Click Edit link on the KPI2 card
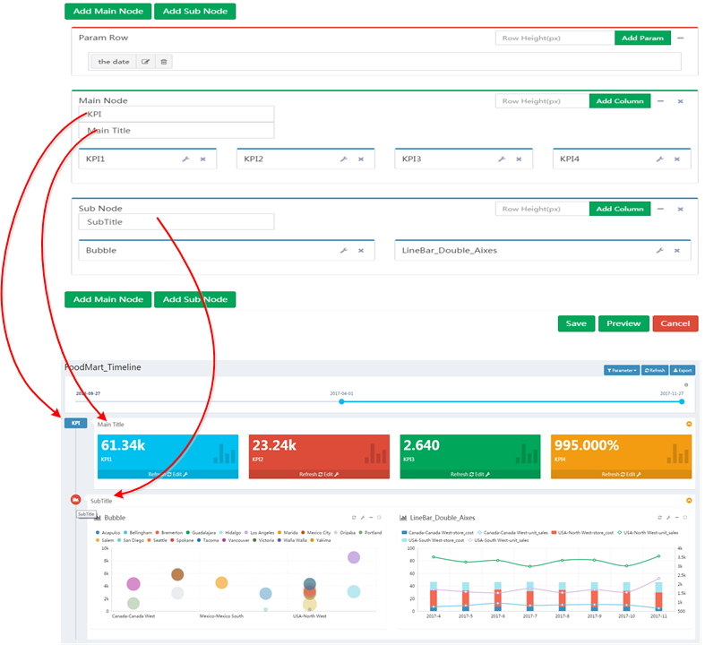 click(x=331, y=474)
